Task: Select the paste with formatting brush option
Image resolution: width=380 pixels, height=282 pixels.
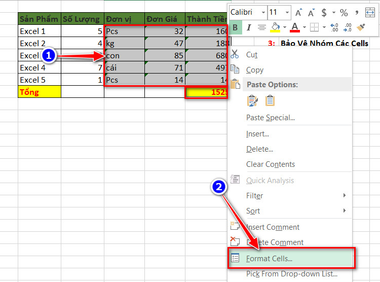Action: (x=252, y=101)
